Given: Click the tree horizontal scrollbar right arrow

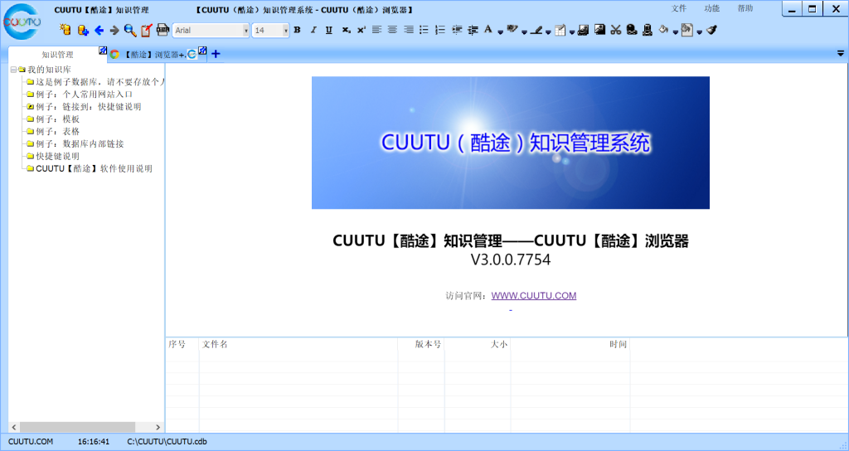Looking at the screenshot, I should pyautogui.click(x=158, y=427).
